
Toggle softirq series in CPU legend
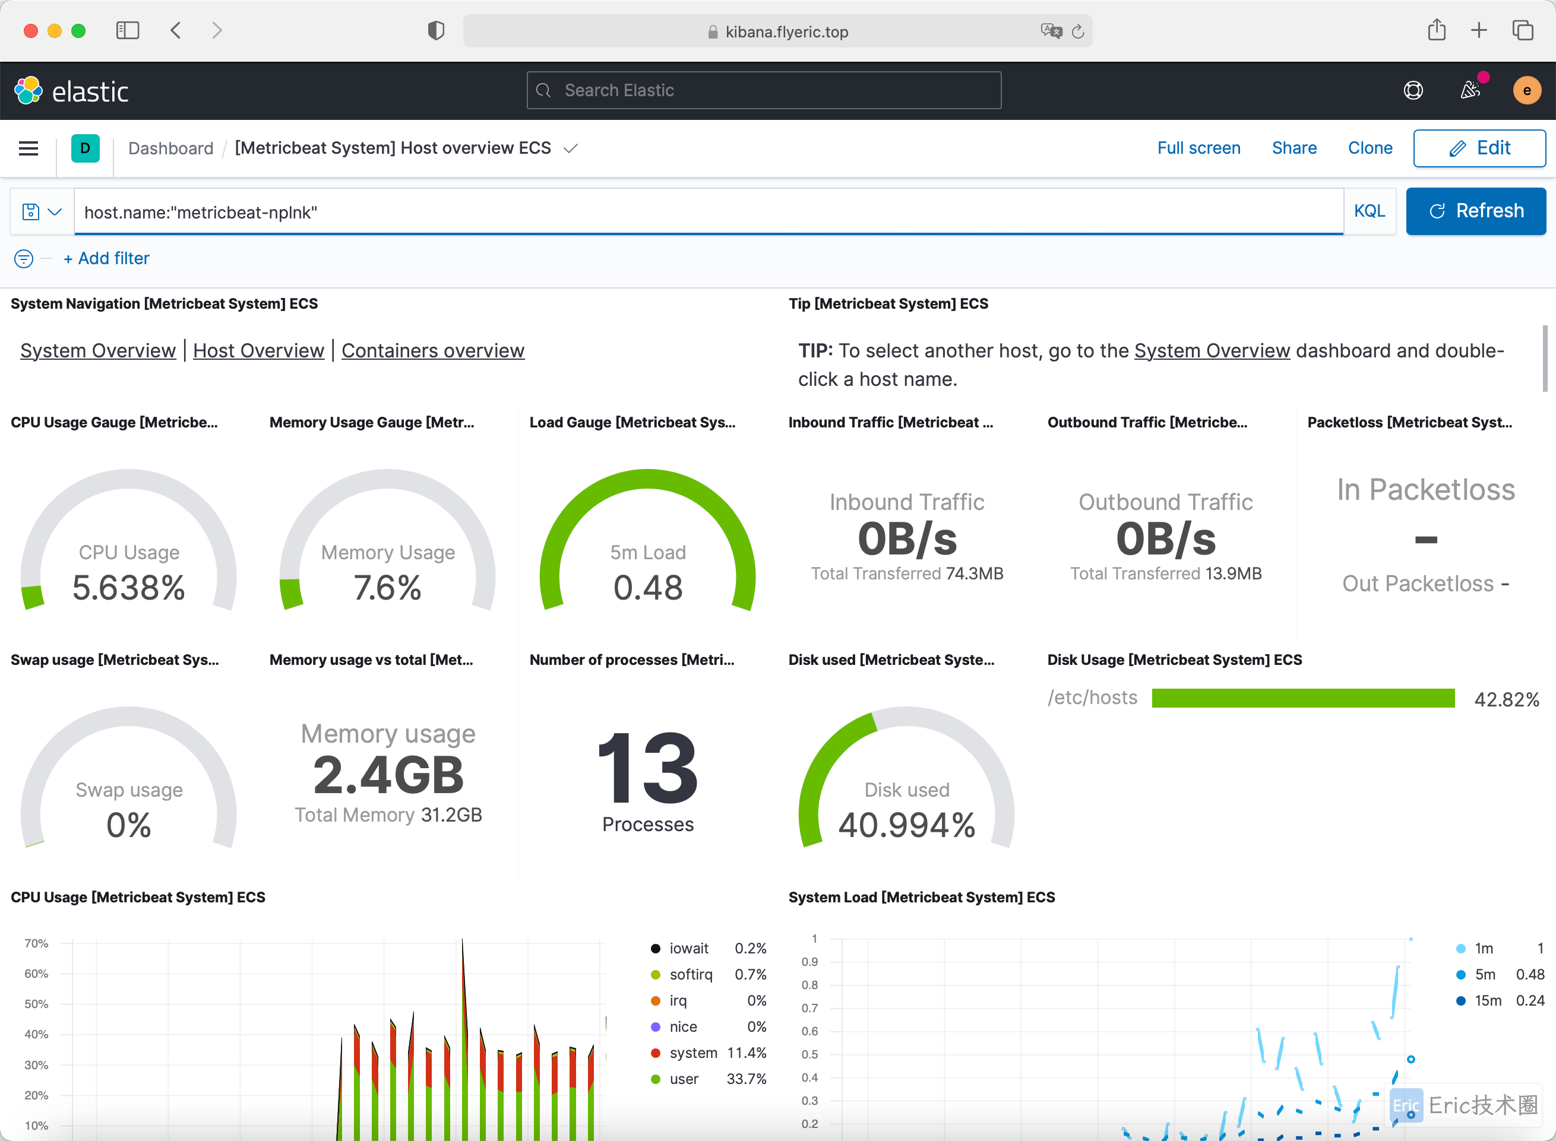[691, 975]
